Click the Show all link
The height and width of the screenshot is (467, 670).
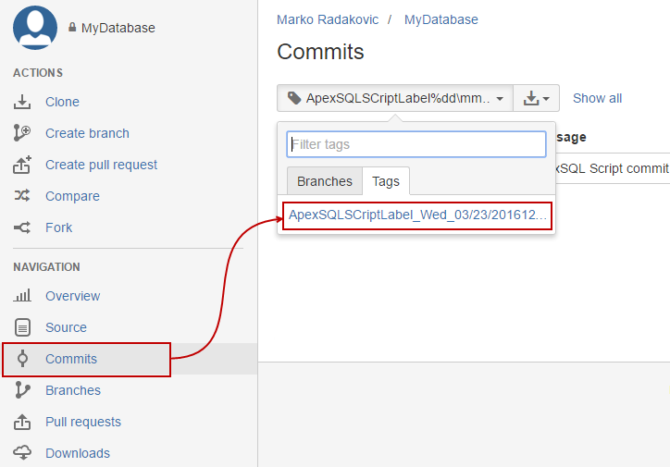(597, 98)
